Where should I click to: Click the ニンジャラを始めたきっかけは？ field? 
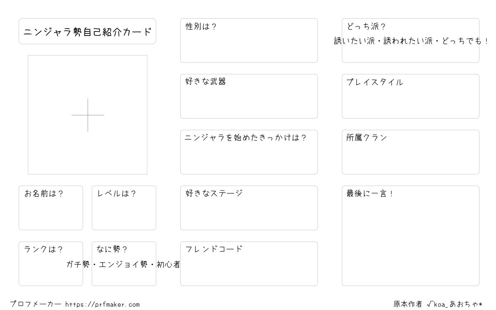249,152
